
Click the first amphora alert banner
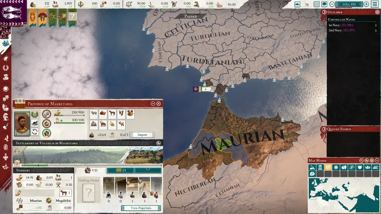click(x=32, y=17)
